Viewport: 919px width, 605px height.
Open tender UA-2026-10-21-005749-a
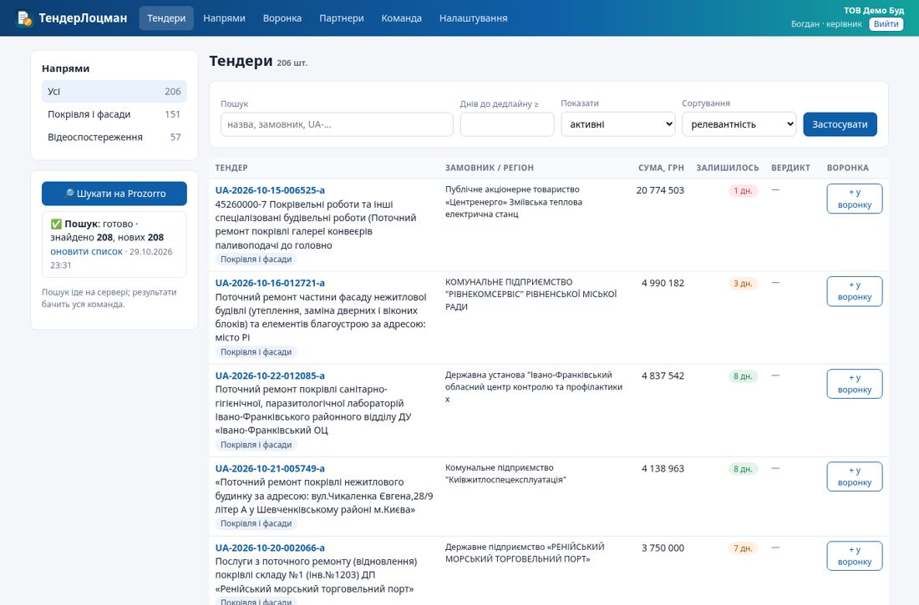point(270,468)
